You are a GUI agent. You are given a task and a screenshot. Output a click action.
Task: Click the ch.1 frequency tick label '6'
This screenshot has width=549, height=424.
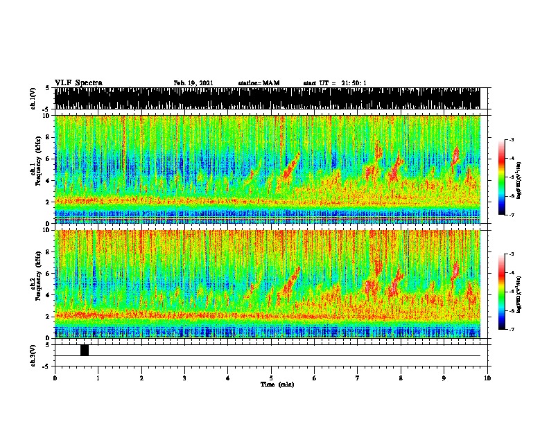[x=49, y=159]
